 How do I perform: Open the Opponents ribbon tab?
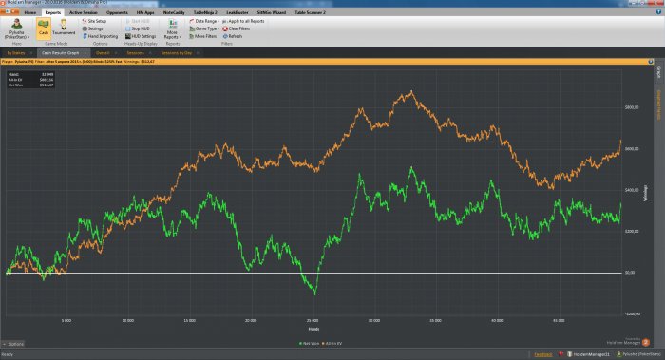coord(117,12)
